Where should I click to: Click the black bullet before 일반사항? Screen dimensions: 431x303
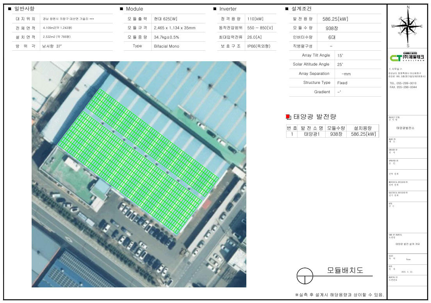(9, 9)
